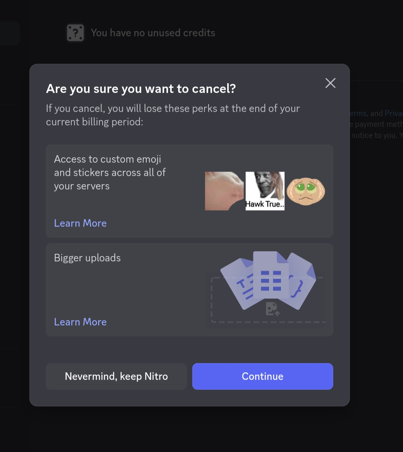Close the cancel confirmation dialog with X
This screenshot has width=403, height=452.
click(x=330, y=83)
